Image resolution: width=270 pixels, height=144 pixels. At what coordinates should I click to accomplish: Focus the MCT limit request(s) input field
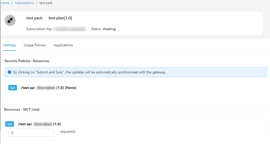(31, 133)
